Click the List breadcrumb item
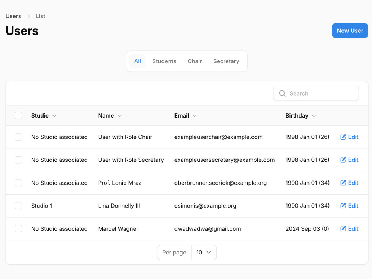This screenshot has height=279, width=372. (x=40, y=16)
